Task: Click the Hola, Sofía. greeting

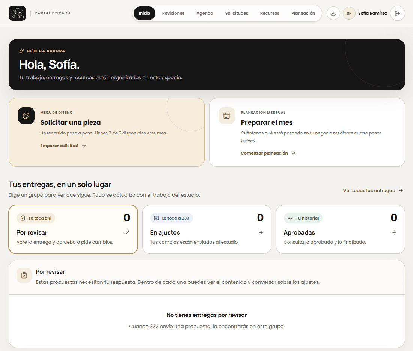Action: tap(49, 65)
